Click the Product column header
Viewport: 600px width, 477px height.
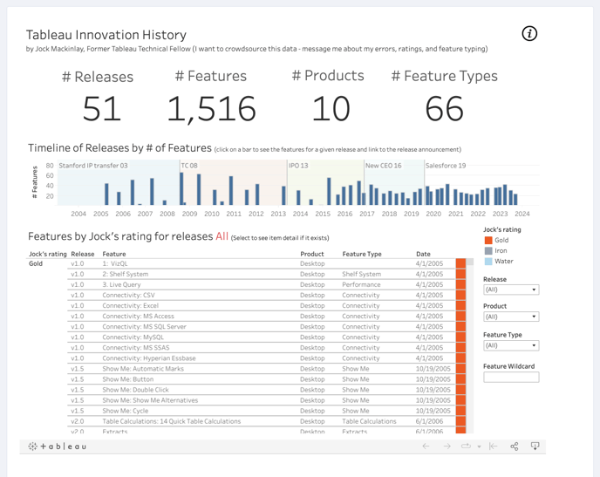[312, 254]
